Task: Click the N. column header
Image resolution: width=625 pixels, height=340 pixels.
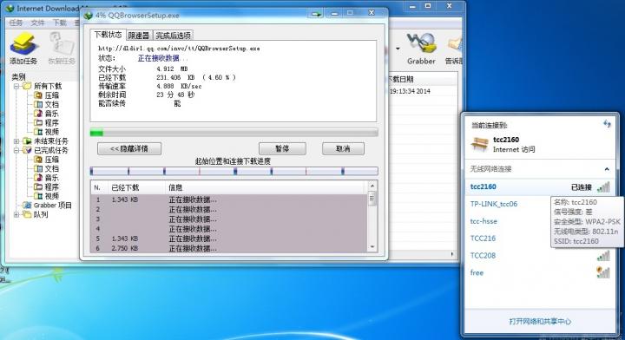Action: tap(98, 187)
